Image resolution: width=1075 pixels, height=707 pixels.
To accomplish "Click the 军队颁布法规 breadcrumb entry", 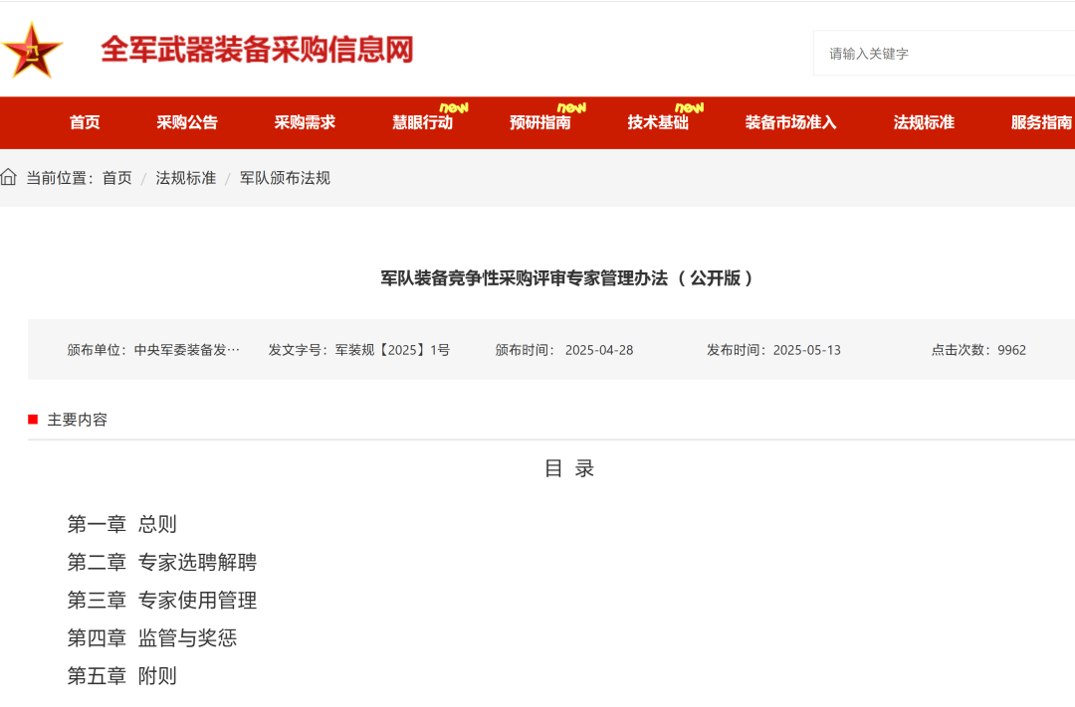I will 284,178.
